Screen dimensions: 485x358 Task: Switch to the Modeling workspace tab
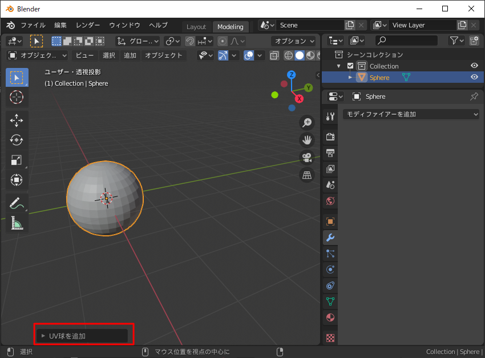(230, 27)
